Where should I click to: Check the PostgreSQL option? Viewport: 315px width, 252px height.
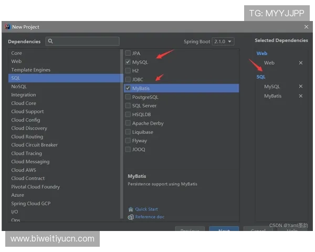point(128,97)
